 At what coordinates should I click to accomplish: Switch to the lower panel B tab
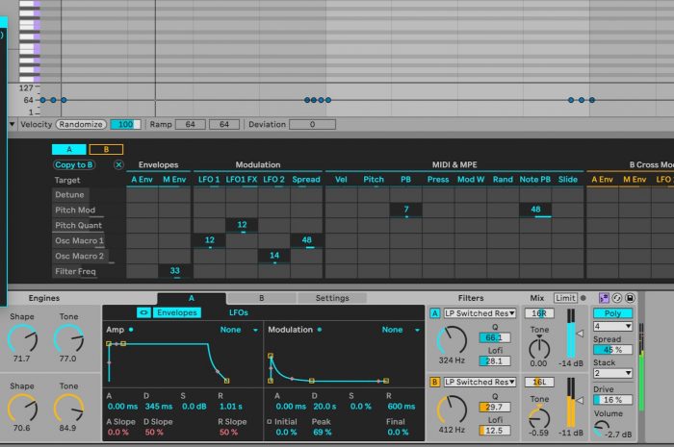point(261,298)
